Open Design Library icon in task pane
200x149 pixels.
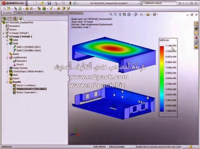(196, 29)
